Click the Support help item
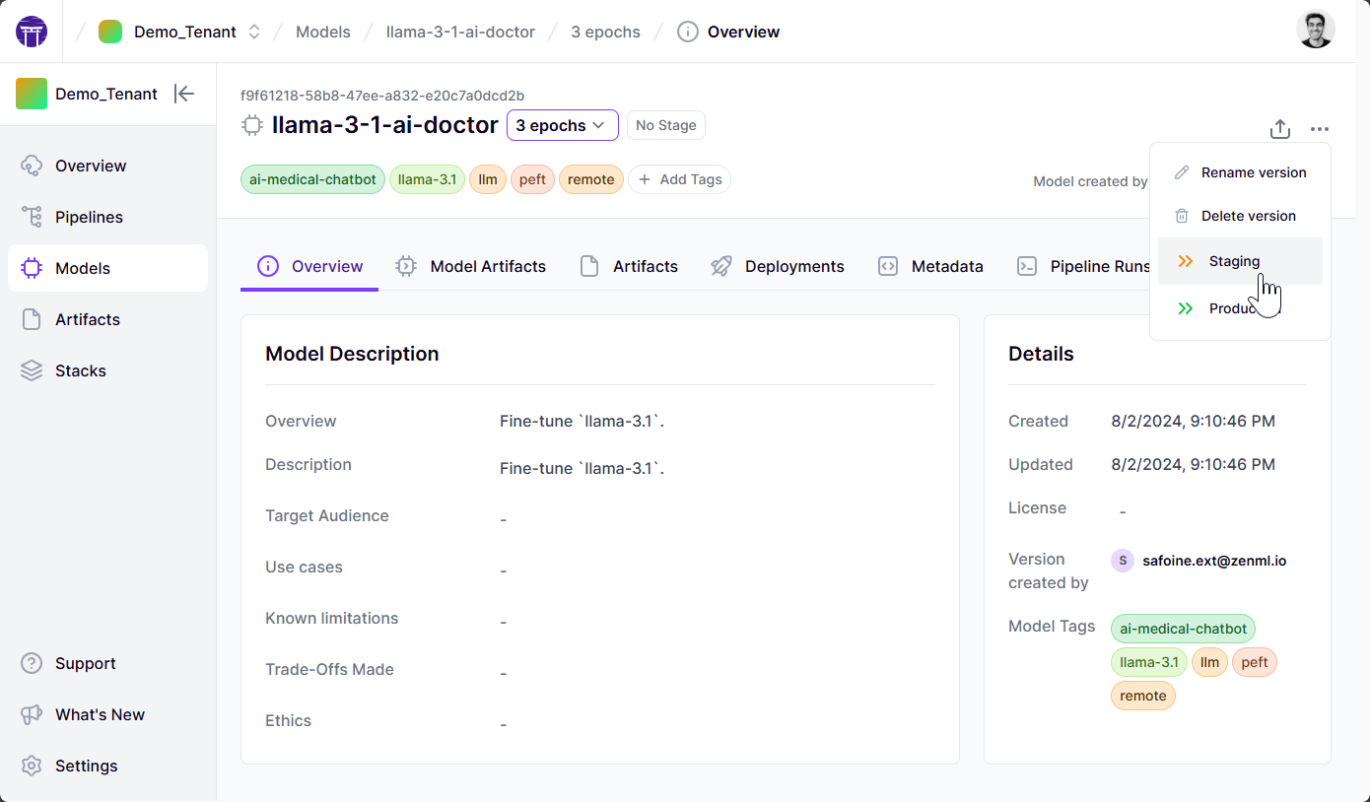 coord(85,663)
